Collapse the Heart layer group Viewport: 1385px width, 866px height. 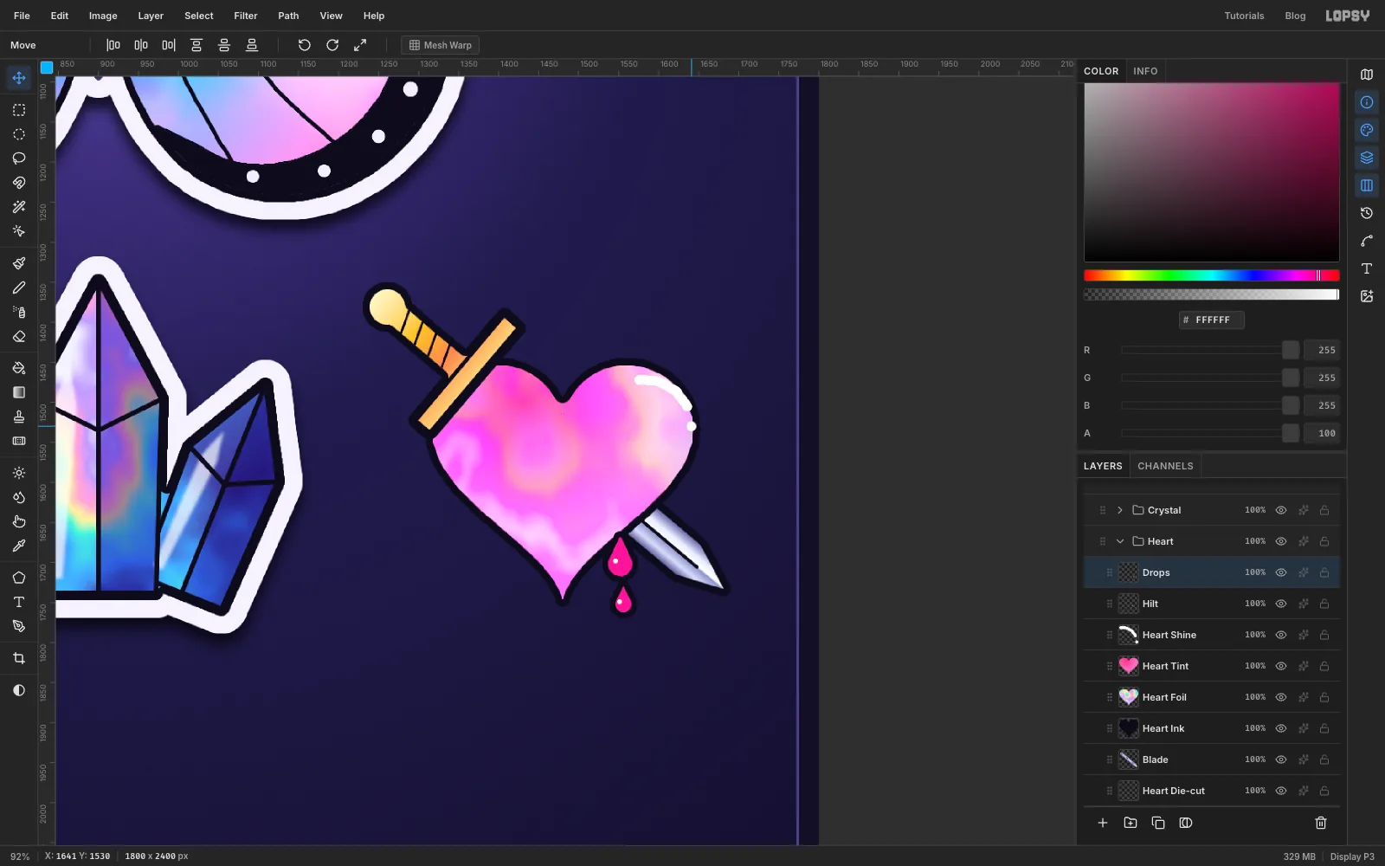click(1120, 541)
